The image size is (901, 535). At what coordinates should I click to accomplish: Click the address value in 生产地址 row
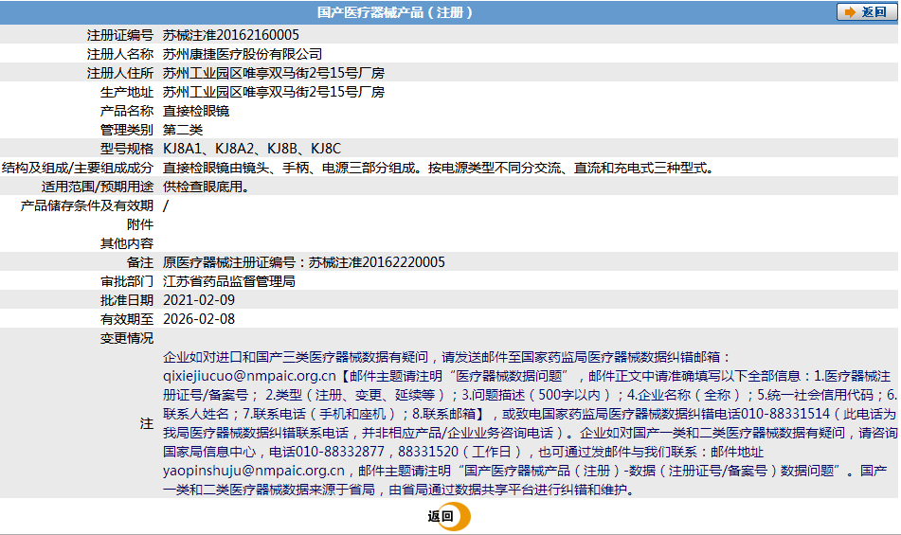(274, 92)
